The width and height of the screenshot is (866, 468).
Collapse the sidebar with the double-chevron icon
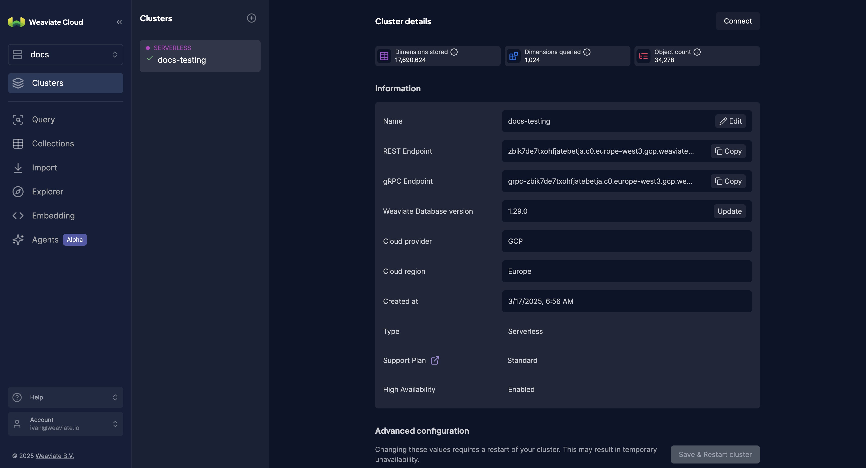[119, 22]
